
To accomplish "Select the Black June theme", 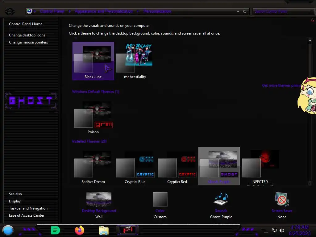I will coord(93,61).
